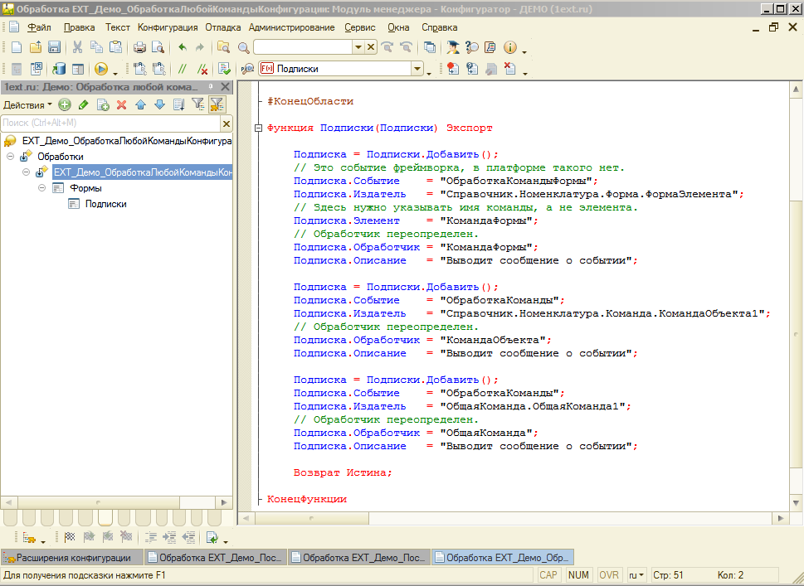Run syntax check on the module
Image resolution: width=804 pixels, height=586 pixels.
(222, 68)
